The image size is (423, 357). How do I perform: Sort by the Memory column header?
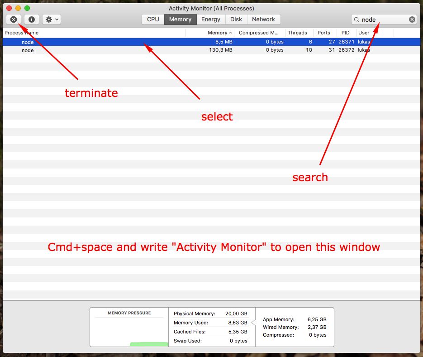pyautogui.click(x=210, y=33)
